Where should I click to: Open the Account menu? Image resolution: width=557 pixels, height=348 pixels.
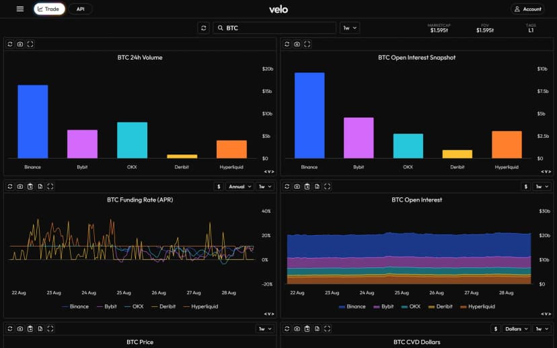click(x=528, y=9)
